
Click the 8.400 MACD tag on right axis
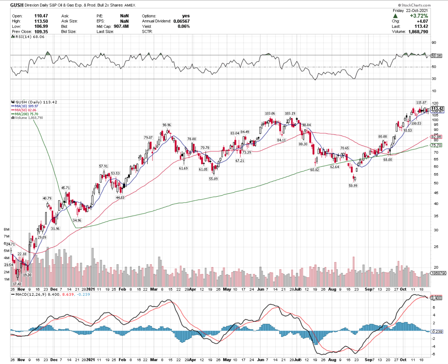436,298
